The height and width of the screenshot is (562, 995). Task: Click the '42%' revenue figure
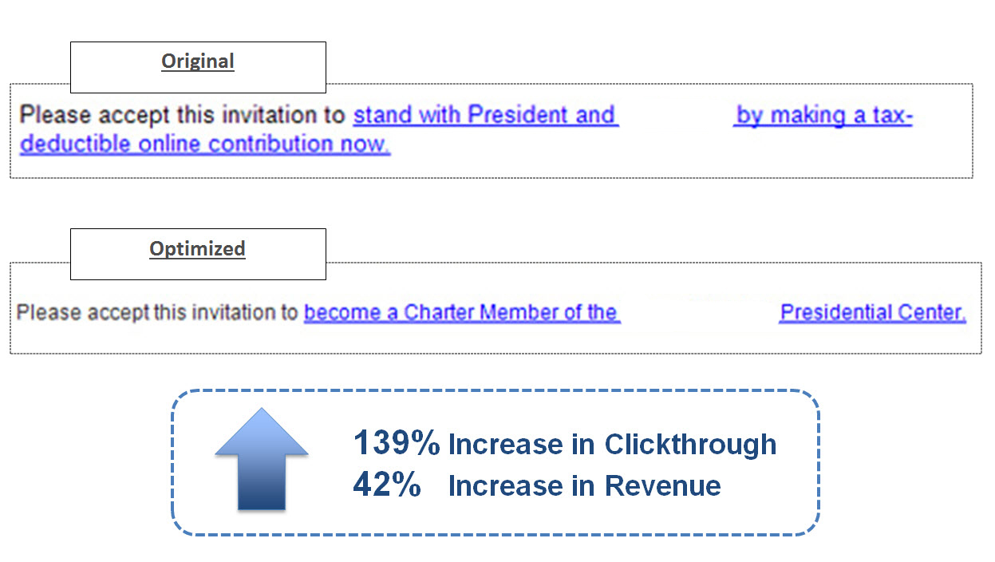coord(387,485)
